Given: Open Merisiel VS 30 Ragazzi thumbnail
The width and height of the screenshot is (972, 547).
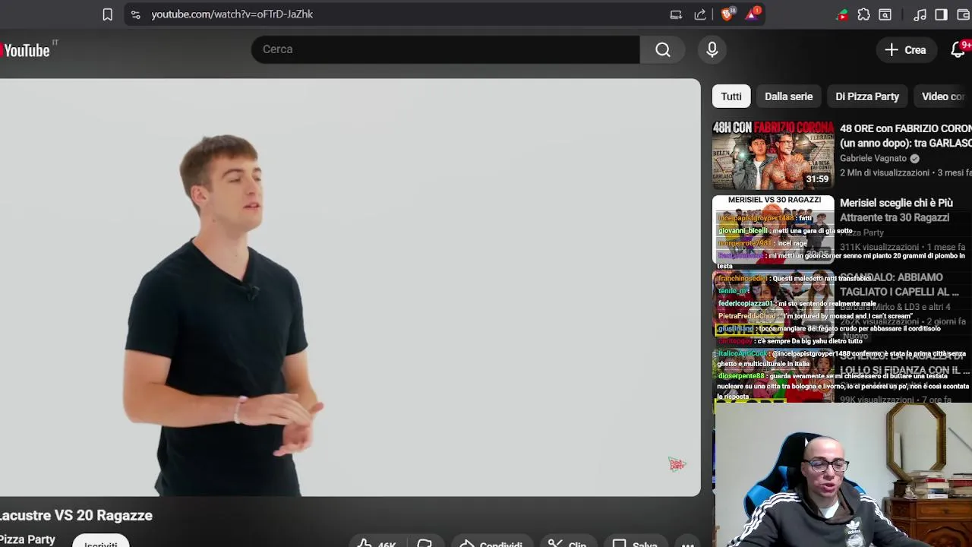Looking at the screenshot, I should click(773, 229).
